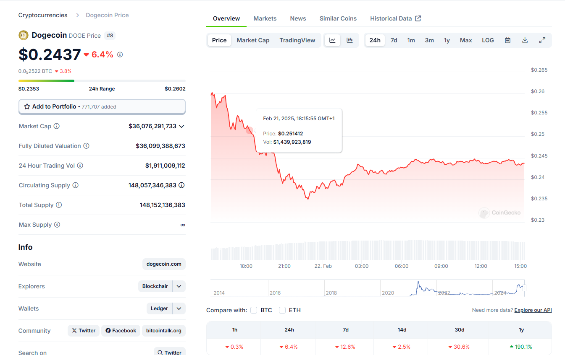Expand chart to fullscreen
The image size is (565, 355).
pyautogui.click(x=542, y=40)
